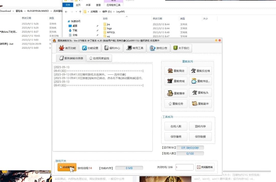Click the 关闭服务端 button
This screenshot has width=276, height=182.
(205, 167)
